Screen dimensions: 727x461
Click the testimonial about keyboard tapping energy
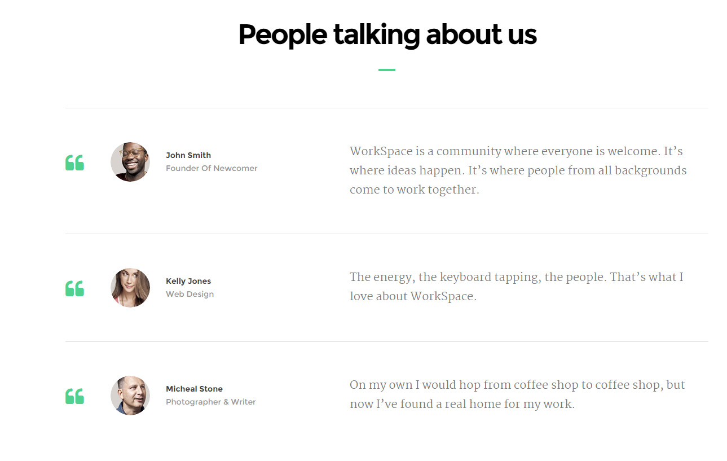point(517,287)
